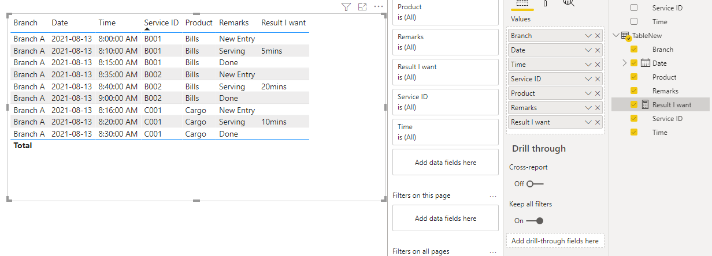
Task: Select the 8:16:00 AM time cell
Action: (118, 110)
